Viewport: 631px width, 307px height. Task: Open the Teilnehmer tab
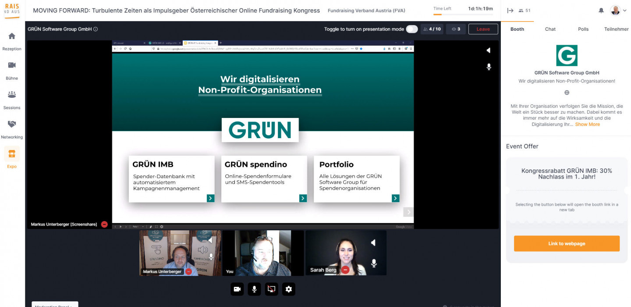(x=616, y=29)
